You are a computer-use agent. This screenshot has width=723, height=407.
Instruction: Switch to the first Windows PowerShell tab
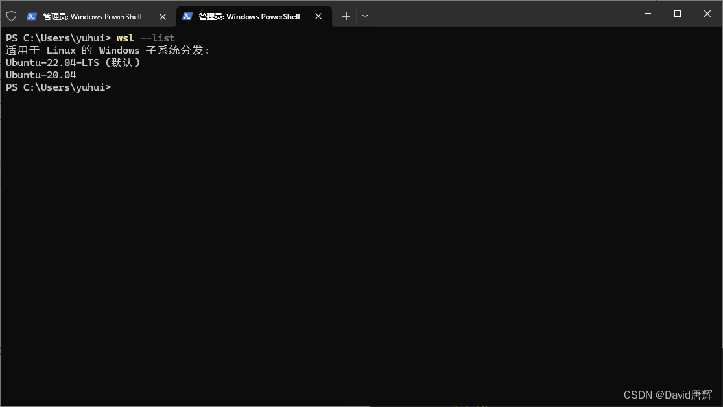[98, 17]
